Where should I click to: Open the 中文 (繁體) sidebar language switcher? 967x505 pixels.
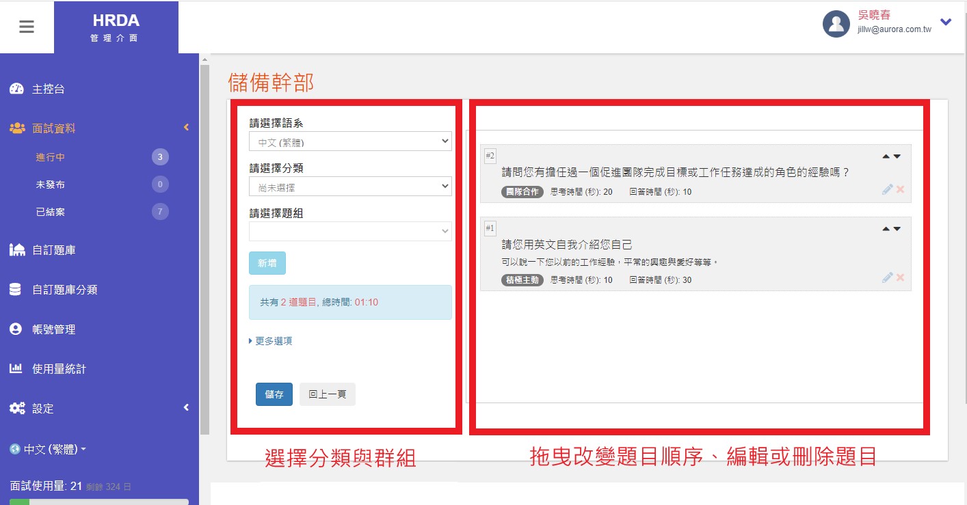pyautogui.click(x=55, y=450)
